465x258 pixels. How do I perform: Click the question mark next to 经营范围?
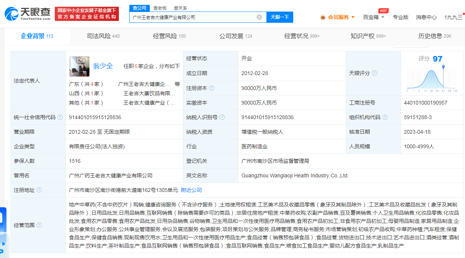[39, 225]
